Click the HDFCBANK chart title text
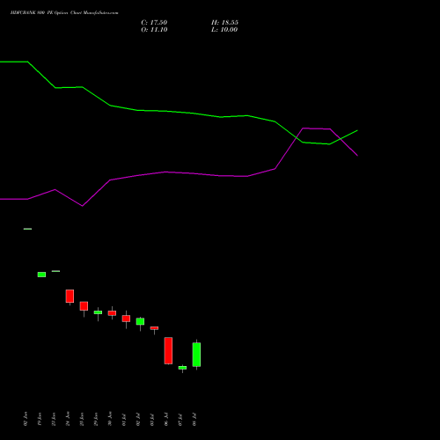The width and height of the screenshot is (440, 440). 64,13
